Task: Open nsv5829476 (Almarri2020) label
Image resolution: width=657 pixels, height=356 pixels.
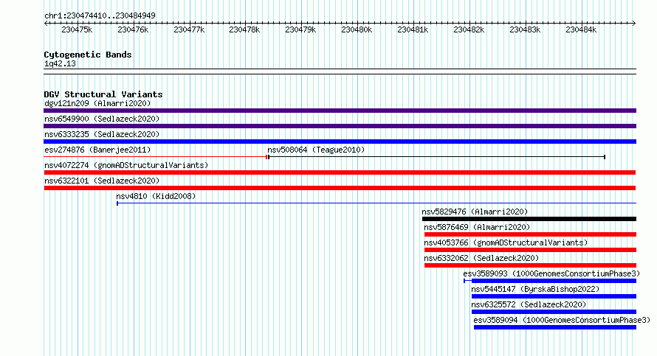Action: pyautogui.click(x=475, y=212)
